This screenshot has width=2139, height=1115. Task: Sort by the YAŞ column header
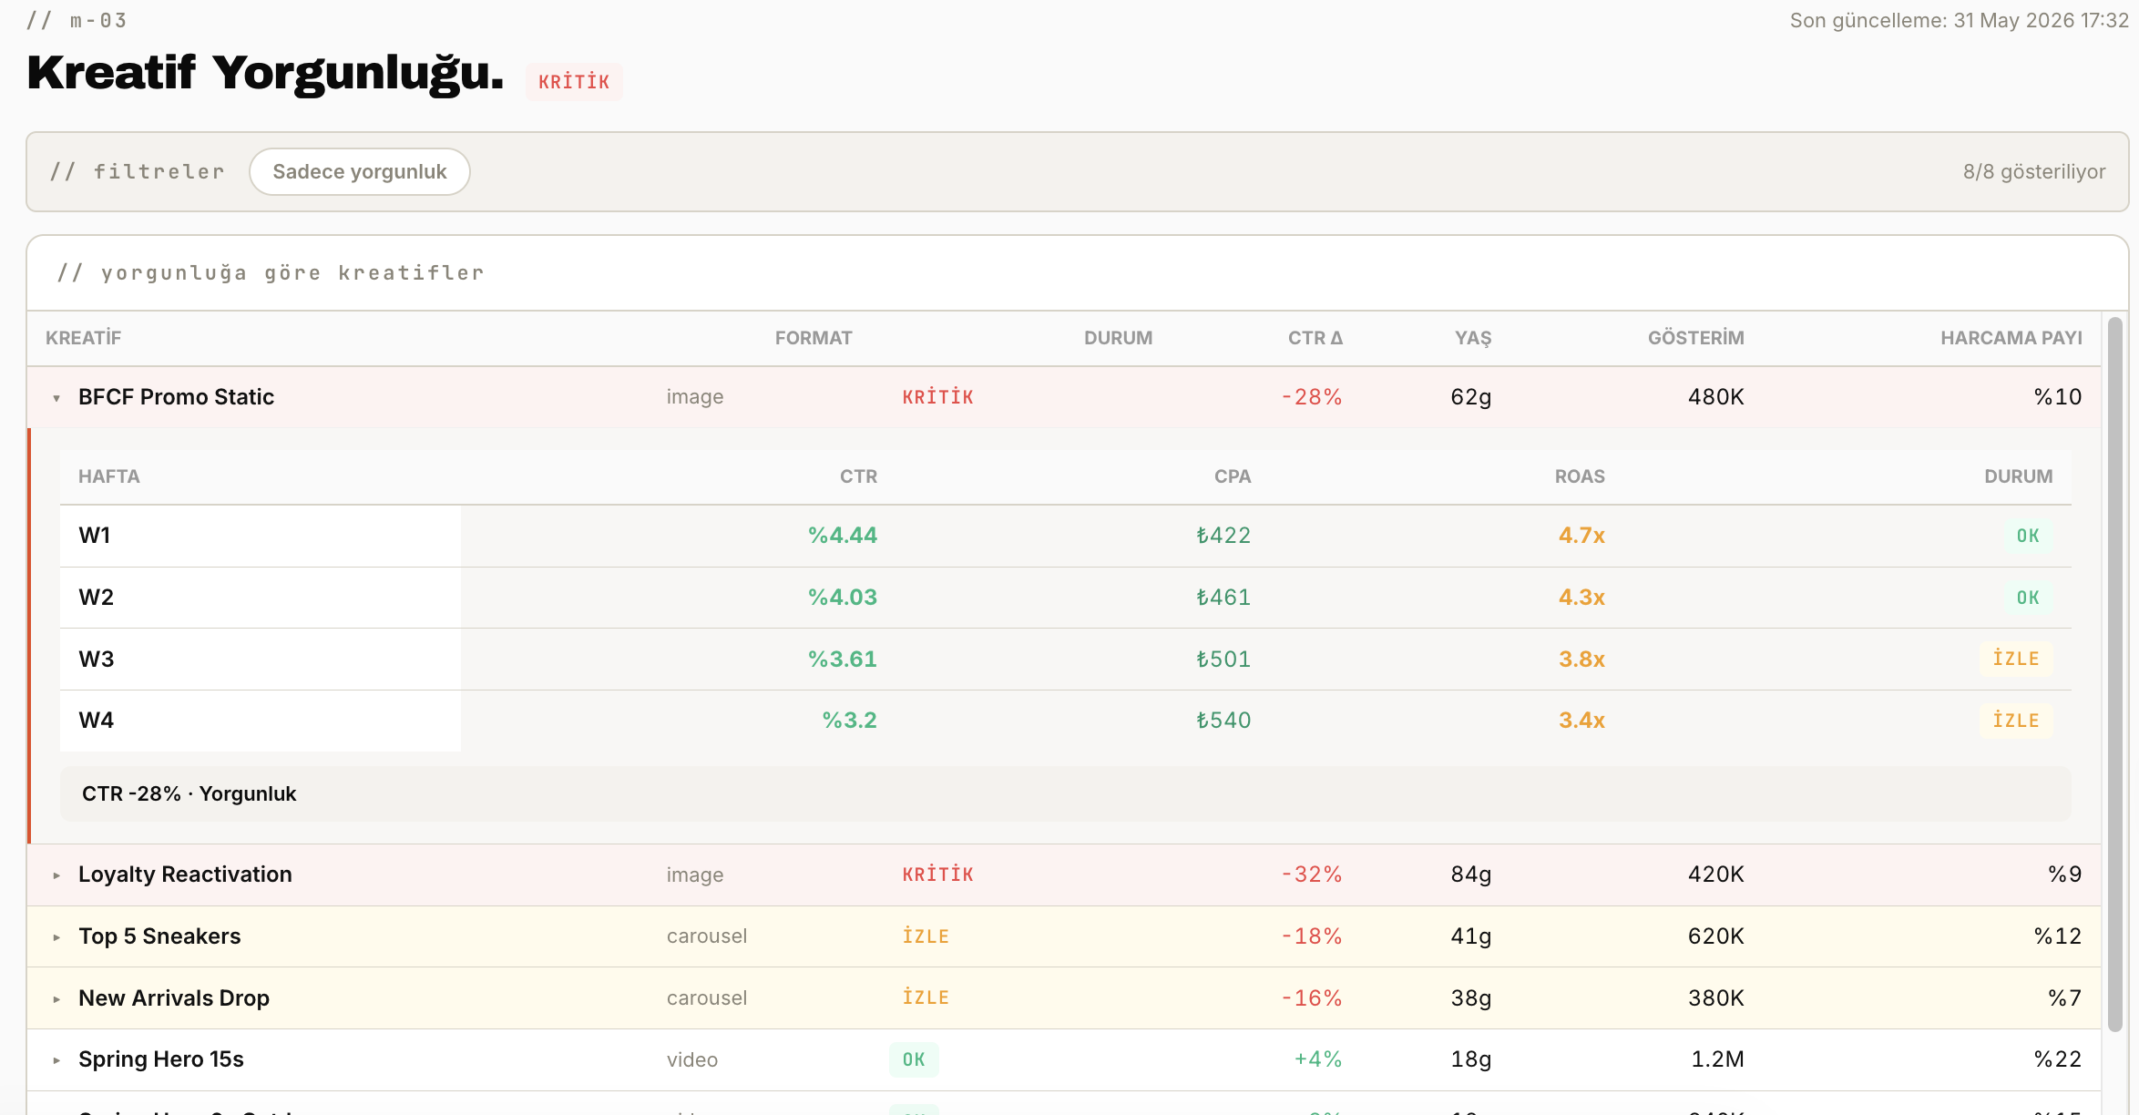pos(1473,338)
